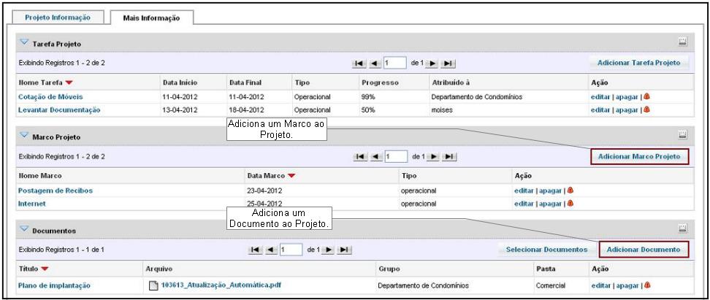Click editar for Cotação de Móveis
The image size is (710, 300).
600,97
